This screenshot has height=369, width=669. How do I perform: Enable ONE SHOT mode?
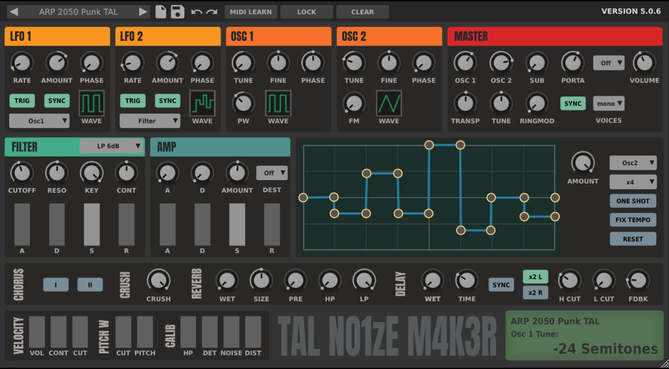tap(632, 201)
